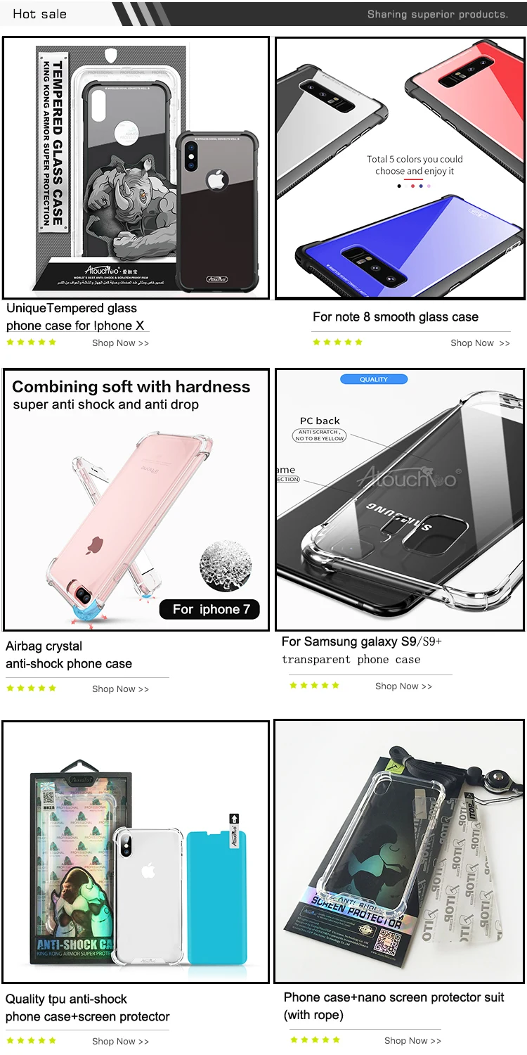Click Shop Now under the Note 8 glass case

pos(480,343)
